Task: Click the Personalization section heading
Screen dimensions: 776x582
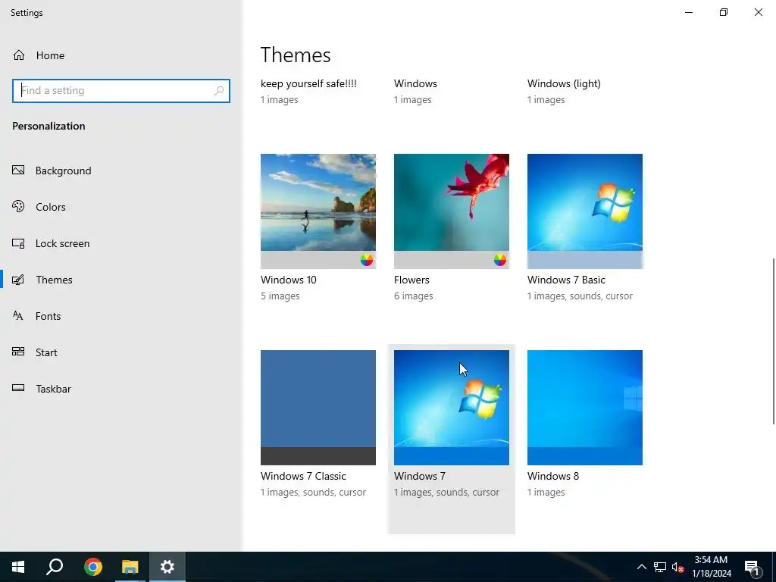Action: coord(48,126)
